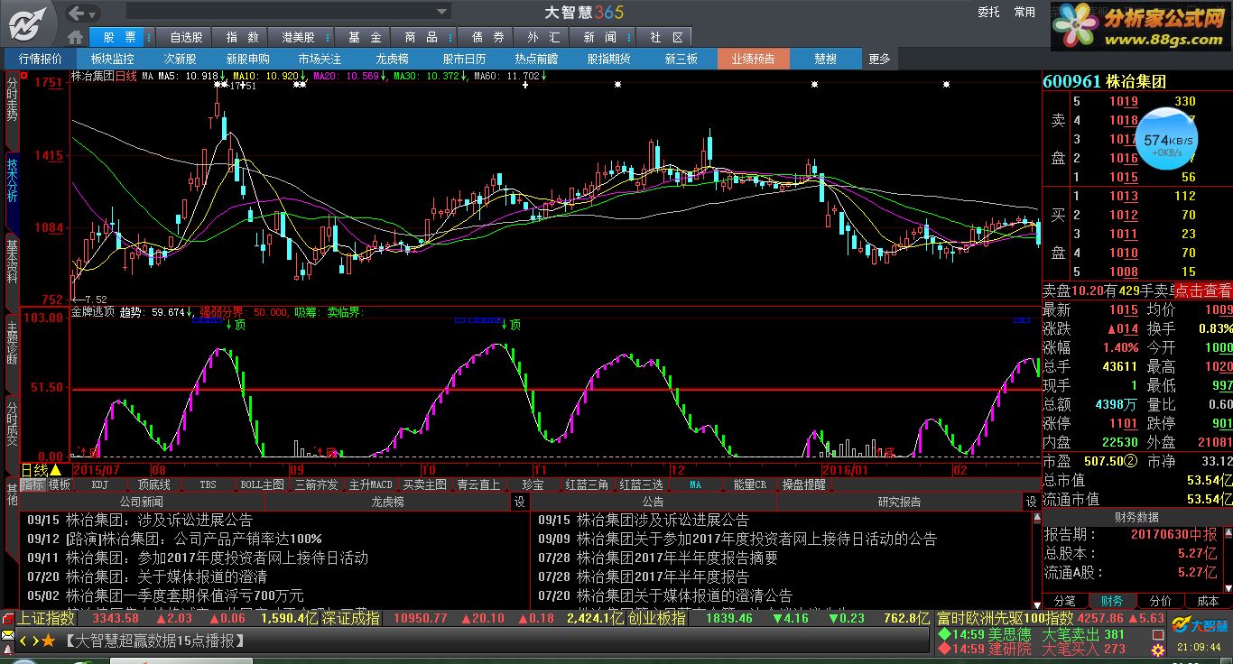1233x664 pixels.
Task: Apply the blue MA indicator button
Action: [695, 484]
